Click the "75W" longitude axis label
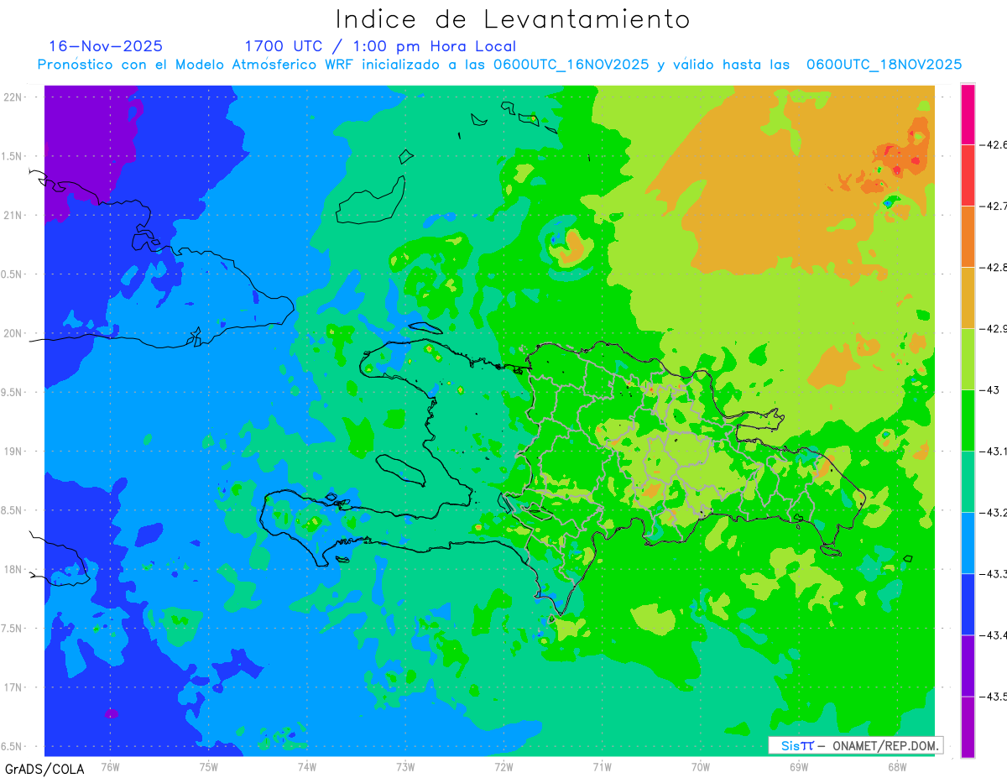The width and height of the screenshot is (1007, 778). 209,766
